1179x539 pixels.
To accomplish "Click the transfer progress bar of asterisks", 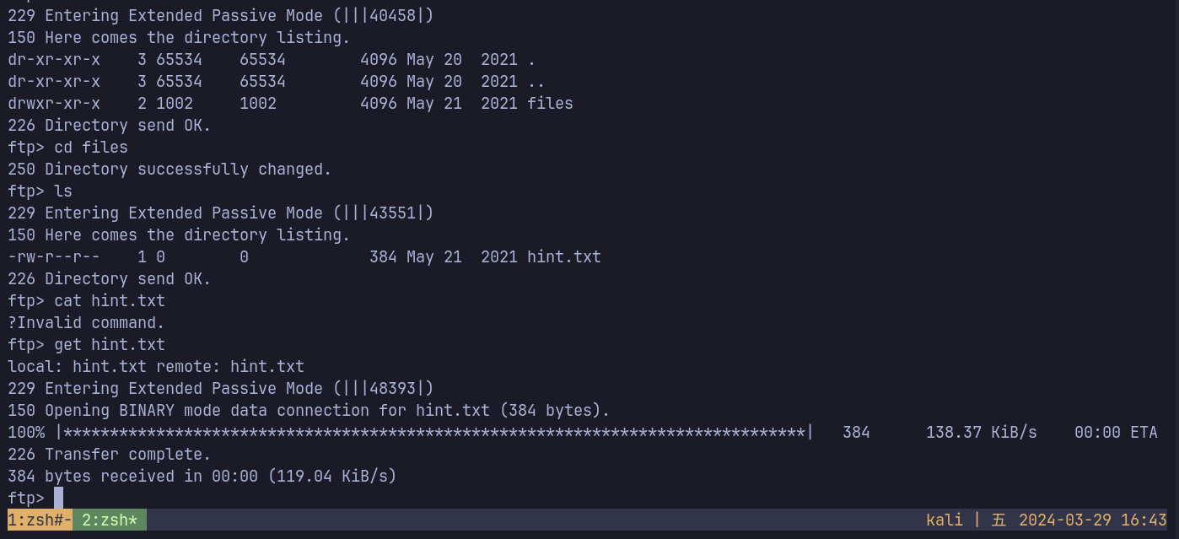I will pos(434,433).
